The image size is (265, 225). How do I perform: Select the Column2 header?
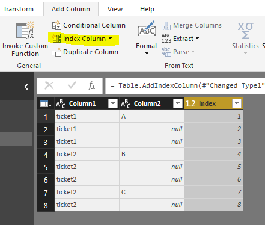click(147, 103)
